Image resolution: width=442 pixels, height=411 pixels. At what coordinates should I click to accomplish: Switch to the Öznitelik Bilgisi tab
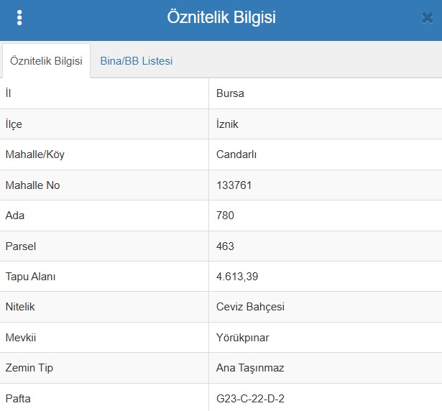click(x=46, y=61)
